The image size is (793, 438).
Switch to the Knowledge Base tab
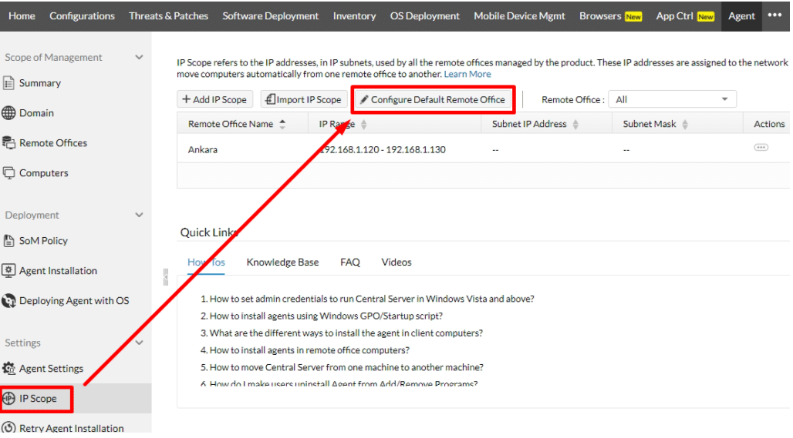282,262
